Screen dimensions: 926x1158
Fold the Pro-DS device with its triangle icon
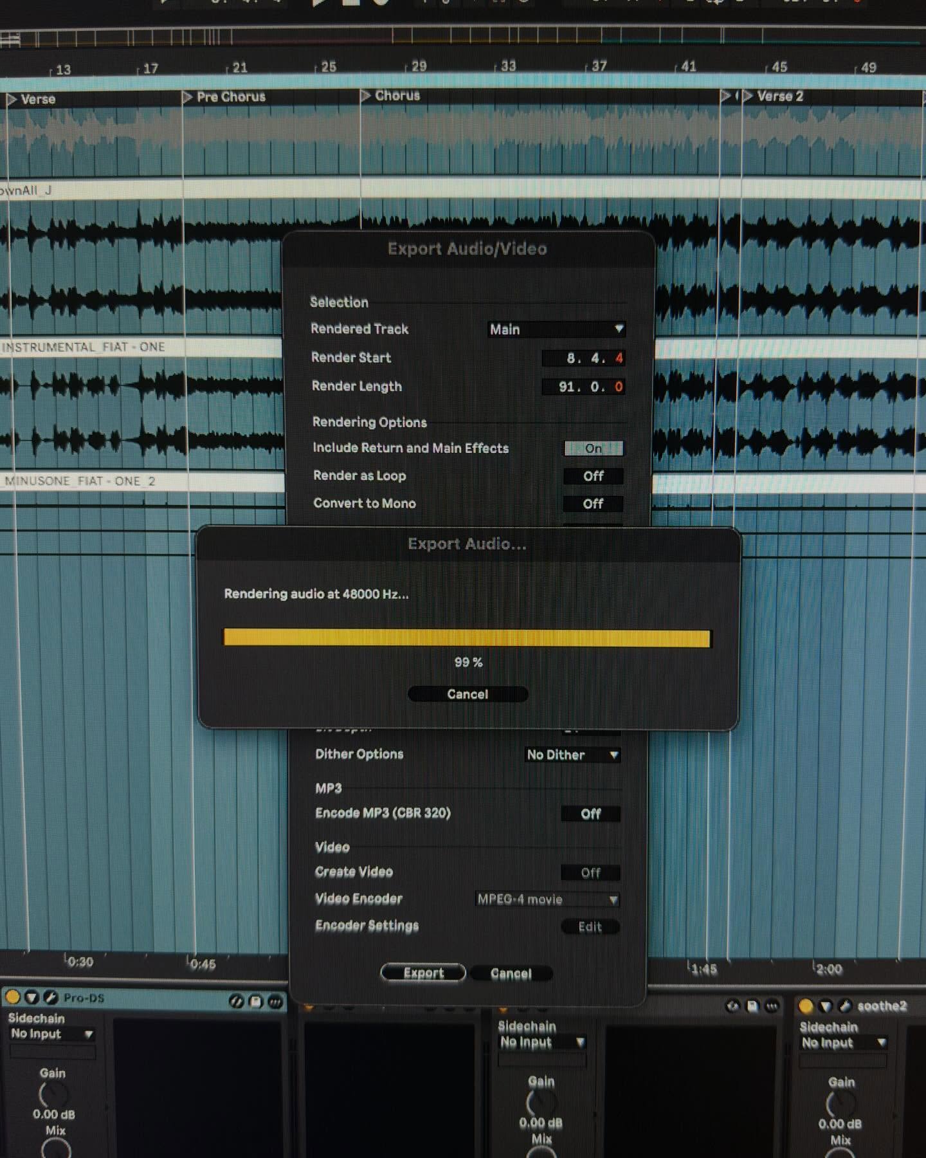coord(31,997)
